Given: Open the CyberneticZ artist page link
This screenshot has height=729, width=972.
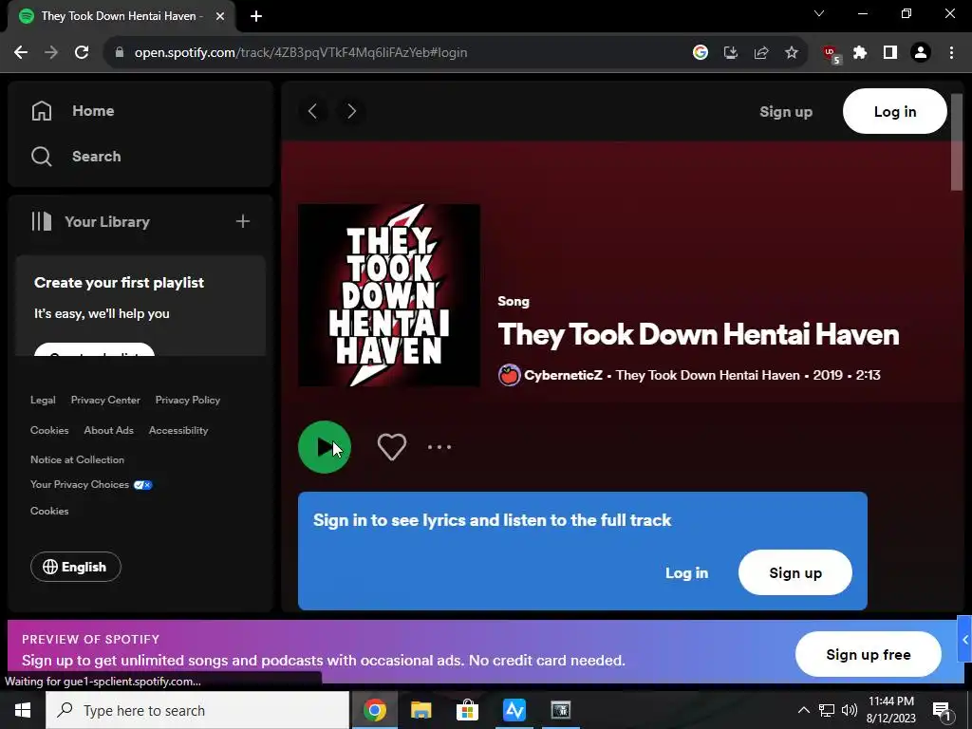Looking at the screenshot, I should (563, 375).
